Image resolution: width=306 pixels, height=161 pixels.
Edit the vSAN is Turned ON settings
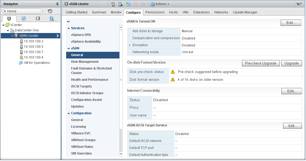coord(291,23)
